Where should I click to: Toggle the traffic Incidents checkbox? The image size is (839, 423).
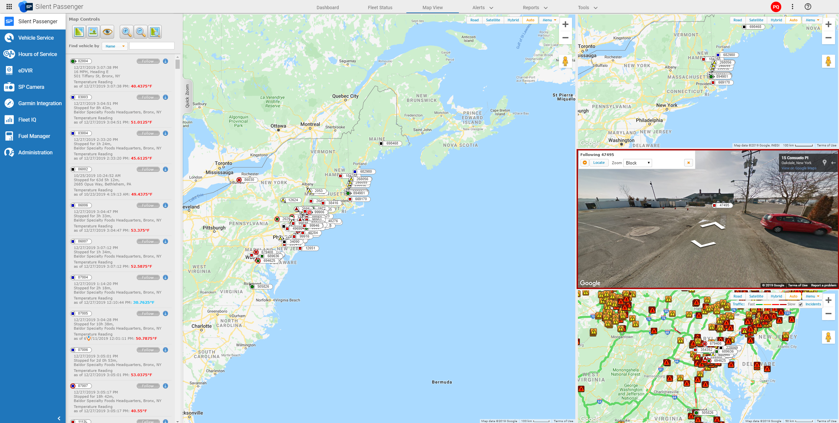click(x=801, y=304)
